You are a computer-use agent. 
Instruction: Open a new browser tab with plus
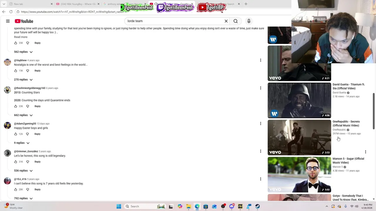pyautogui.click(x=246, y=4)
